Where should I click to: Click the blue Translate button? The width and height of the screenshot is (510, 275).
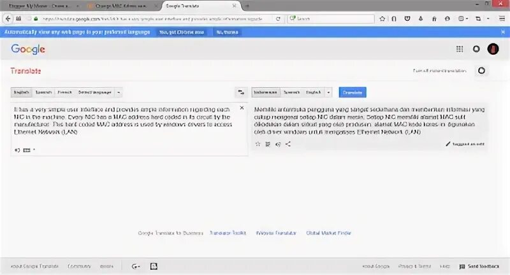(x=353, y=92)
